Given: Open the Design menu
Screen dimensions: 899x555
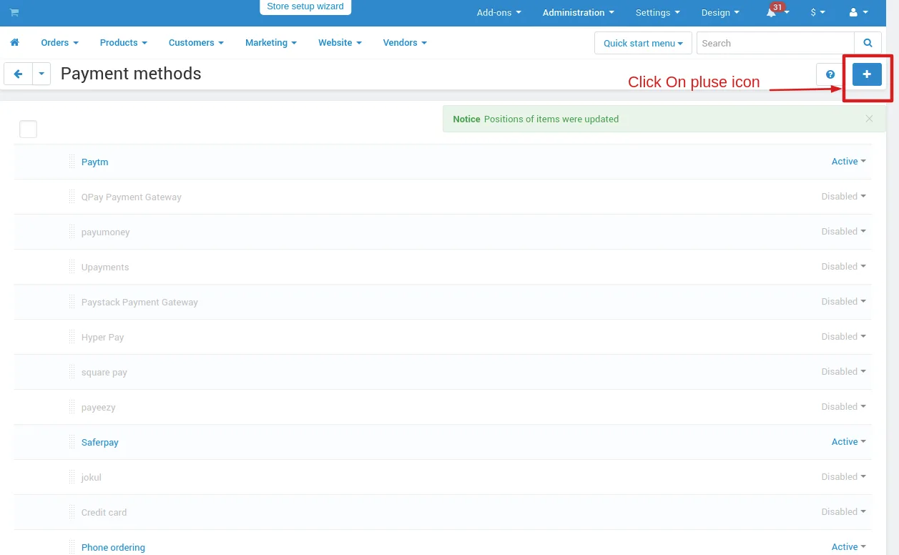Looking at the screenshot, I should pyautogui.click(x=720, y=13).
